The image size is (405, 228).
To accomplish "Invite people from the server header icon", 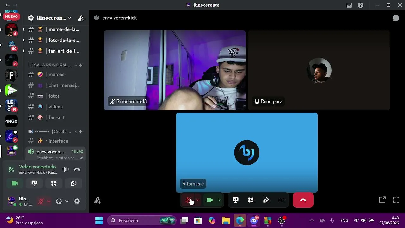I will pos(81,18).
